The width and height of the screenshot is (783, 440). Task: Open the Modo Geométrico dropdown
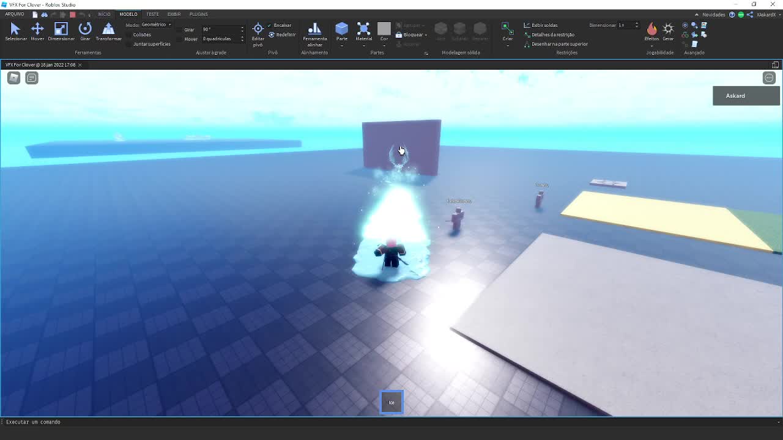(156, 25)
